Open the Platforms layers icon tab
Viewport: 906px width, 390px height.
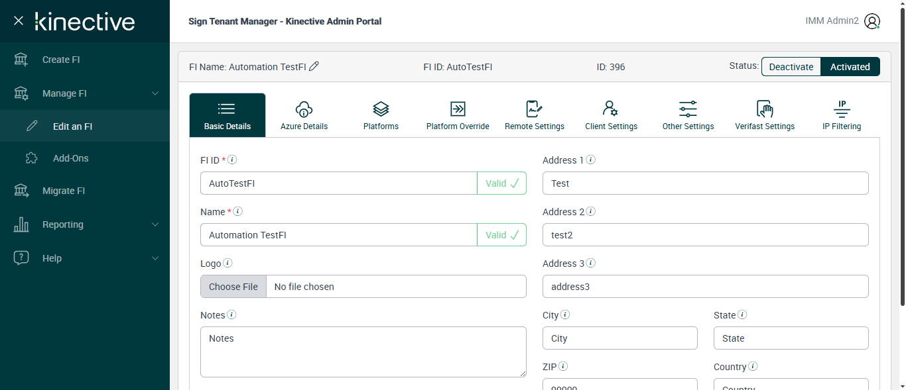tap(381, 109)
